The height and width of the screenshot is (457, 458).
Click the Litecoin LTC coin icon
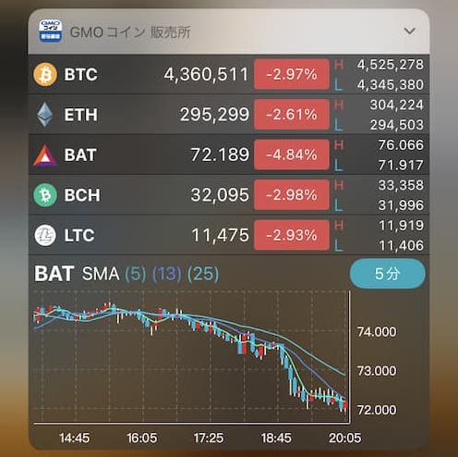pos(45,235)
